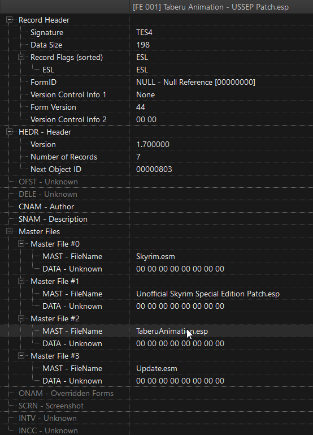Collapse the Record Header node
Screen dimensions: 313x435
pos(10,20)
